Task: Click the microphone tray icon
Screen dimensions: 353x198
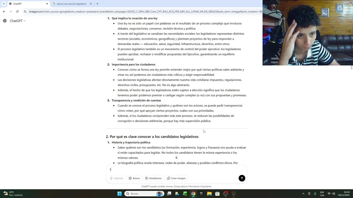Action: (x=315, y=194)
